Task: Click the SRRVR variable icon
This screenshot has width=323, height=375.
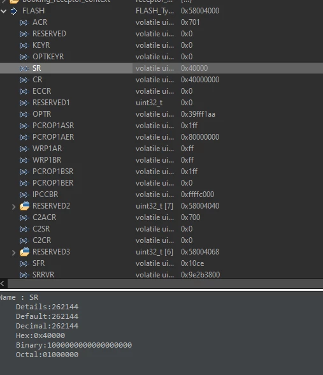Action: pos(24,275)
